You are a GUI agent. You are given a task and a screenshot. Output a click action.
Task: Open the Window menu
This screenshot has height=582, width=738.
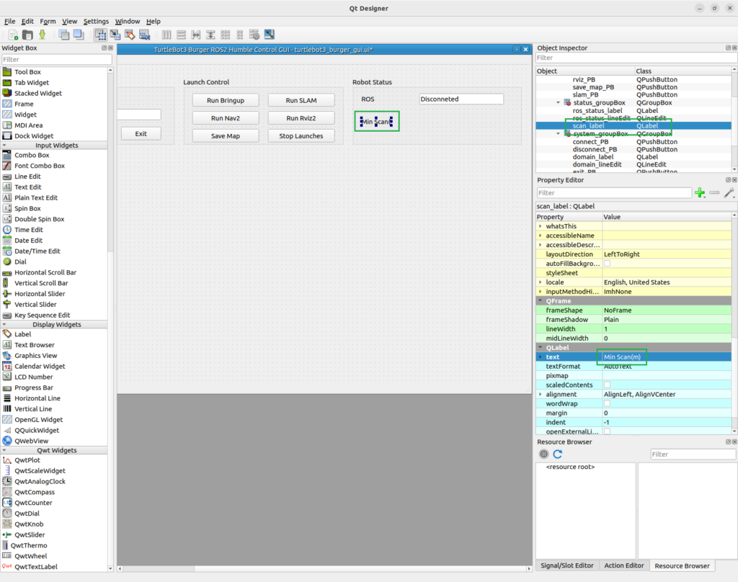click(x=127, y=21)
